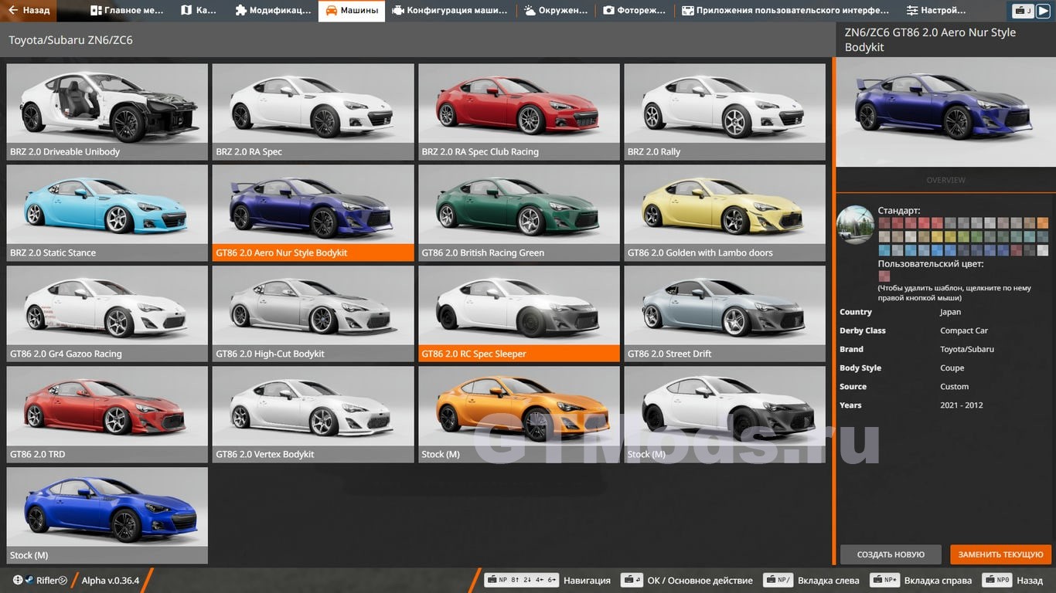This screenshot has width=1056, height=593.
Task: Click the NP* key icon for Вкладка справа
Action: tap(884, 580)
